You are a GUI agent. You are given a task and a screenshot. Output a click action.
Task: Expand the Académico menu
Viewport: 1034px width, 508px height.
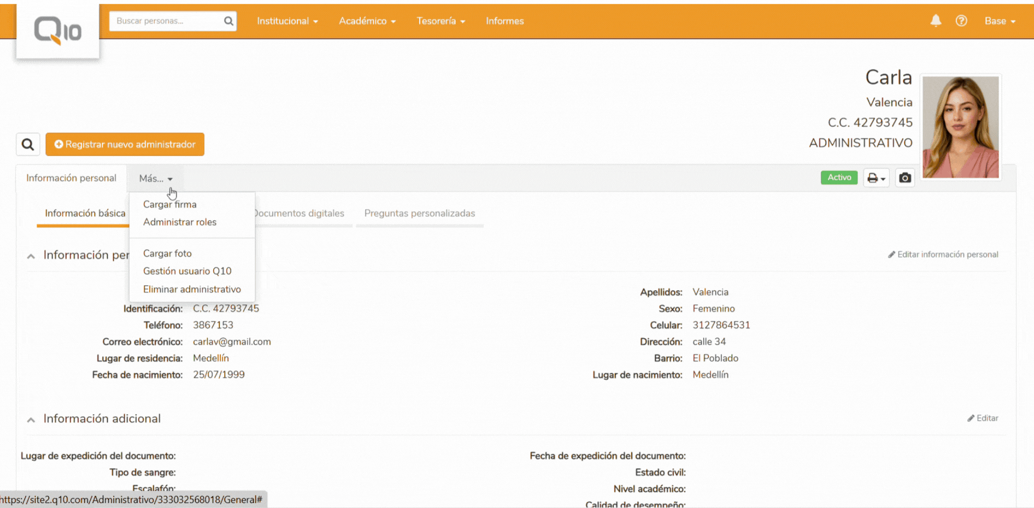(367, 21)
